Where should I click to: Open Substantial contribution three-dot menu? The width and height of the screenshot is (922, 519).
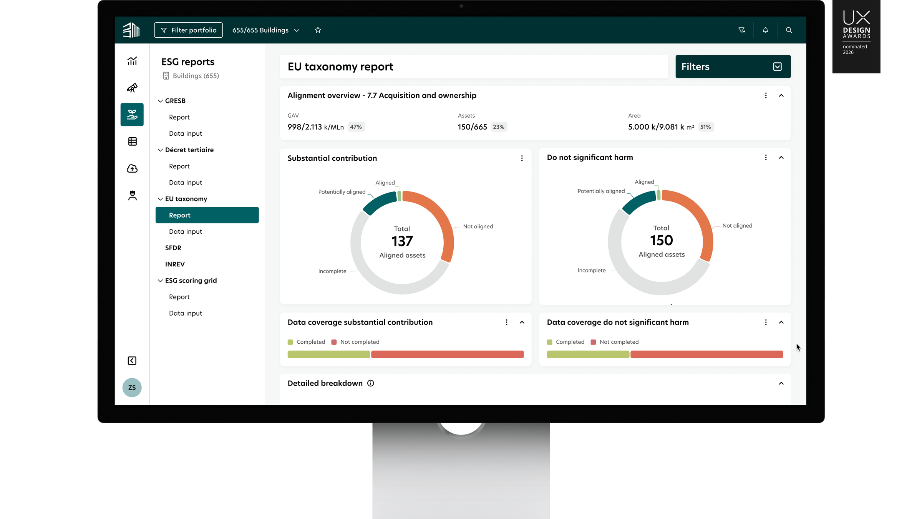coord(522,158)
